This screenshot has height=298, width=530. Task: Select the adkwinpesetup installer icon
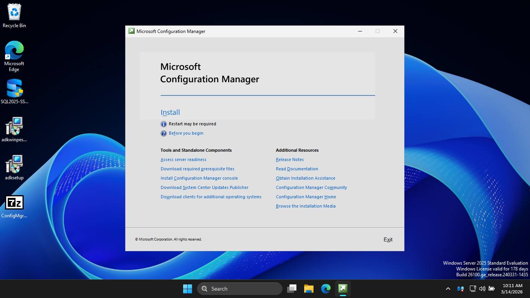click(14, 130)
